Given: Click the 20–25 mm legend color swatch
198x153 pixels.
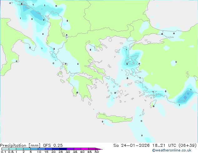Looking at the screenshot, I should (x=56, y=149).
